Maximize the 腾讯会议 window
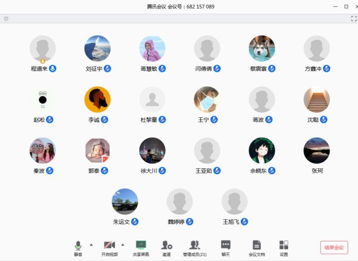The height and width of the screenshot is (261, 358). click(346, 6)
